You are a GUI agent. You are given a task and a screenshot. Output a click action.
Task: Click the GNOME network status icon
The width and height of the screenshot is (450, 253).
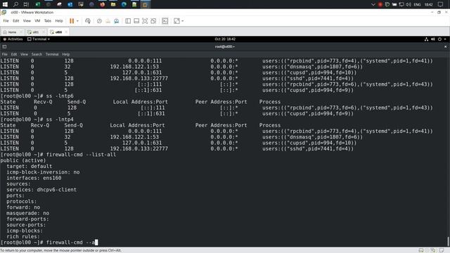point(426,39)
